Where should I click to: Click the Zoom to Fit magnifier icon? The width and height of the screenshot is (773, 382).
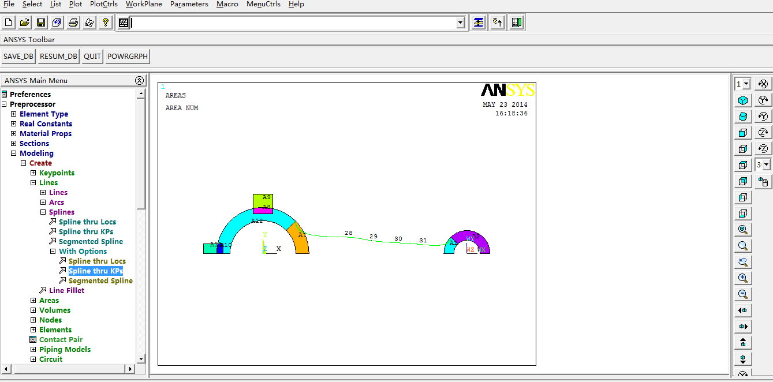point(743,230)
